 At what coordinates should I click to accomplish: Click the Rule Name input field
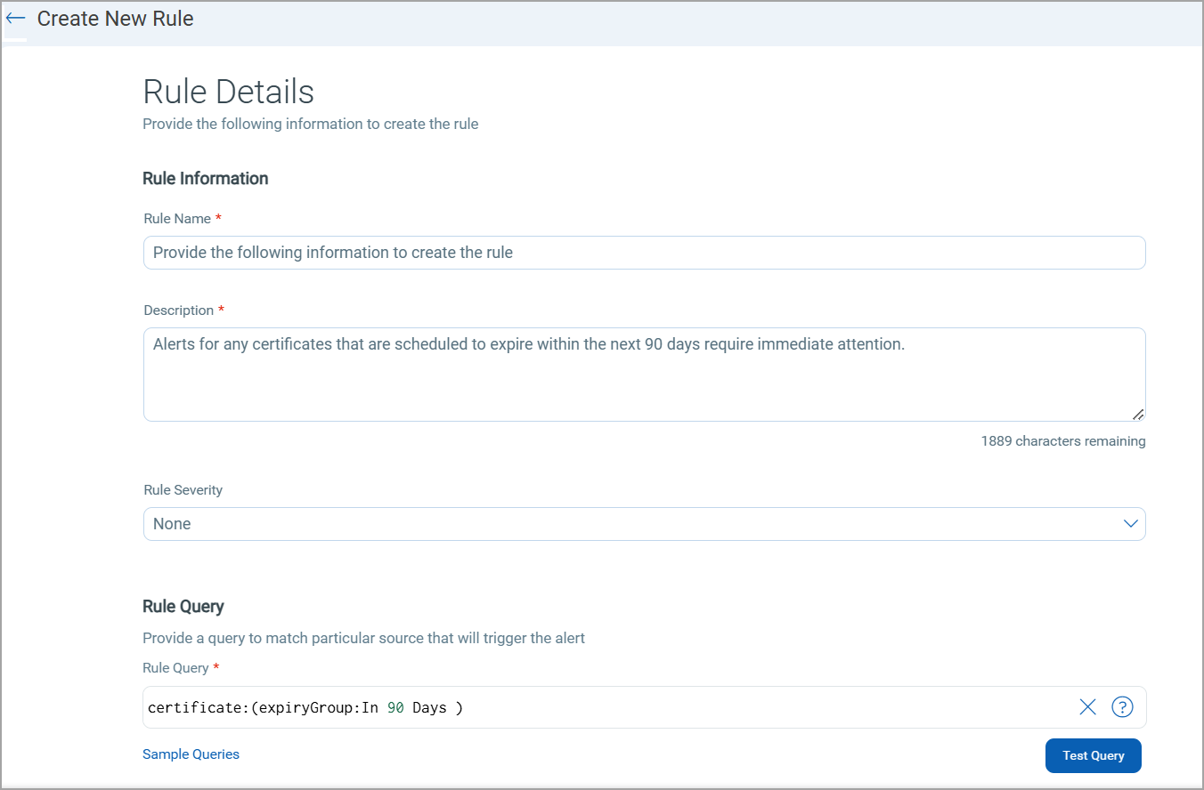644,253
